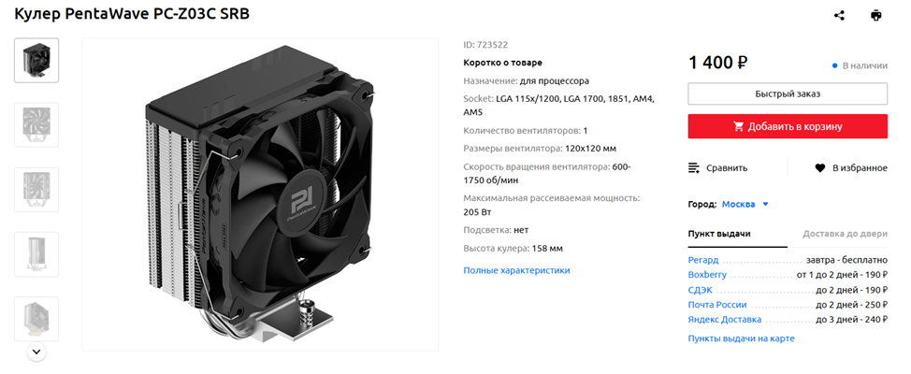The image size is (911, 374).
Task: Open the Boxberry delivery link
Action: 707,275
